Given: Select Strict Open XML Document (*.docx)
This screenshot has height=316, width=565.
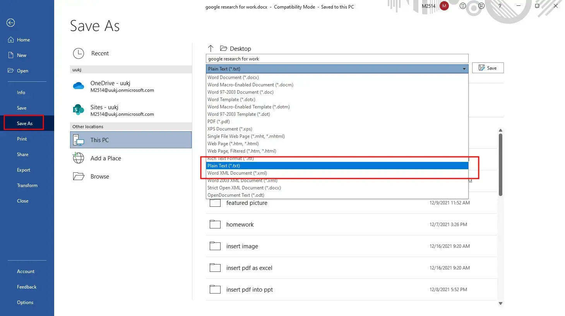Looking at the screenshot, I should coord(337,188).
